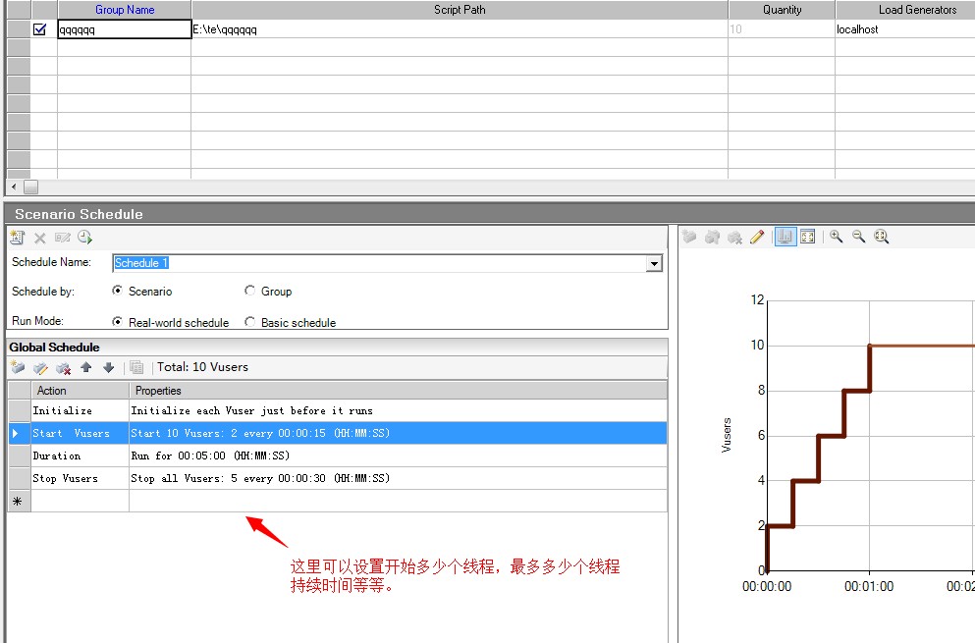Screen dimensions: 975x643
Task: Move the action up with the arrow icon
Action: pyautogui.click(x=85, y=367)
